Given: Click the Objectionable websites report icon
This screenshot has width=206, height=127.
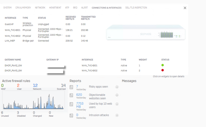Looking at the screenshot, I should [x=71, y=95].
